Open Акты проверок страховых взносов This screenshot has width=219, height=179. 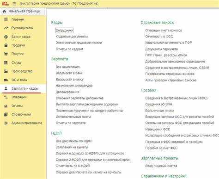click(171, 80)
